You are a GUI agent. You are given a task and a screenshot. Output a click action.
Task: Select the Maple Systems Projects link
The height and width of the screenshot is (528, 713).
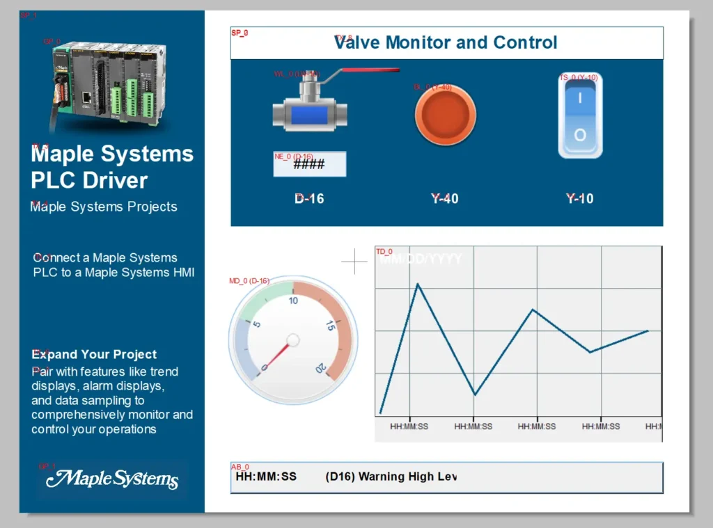104,207
